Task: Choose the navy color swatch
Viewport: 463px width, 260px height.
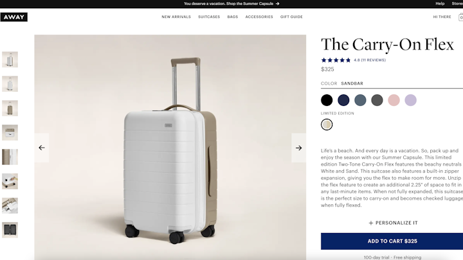Action: tap(343, 100)
